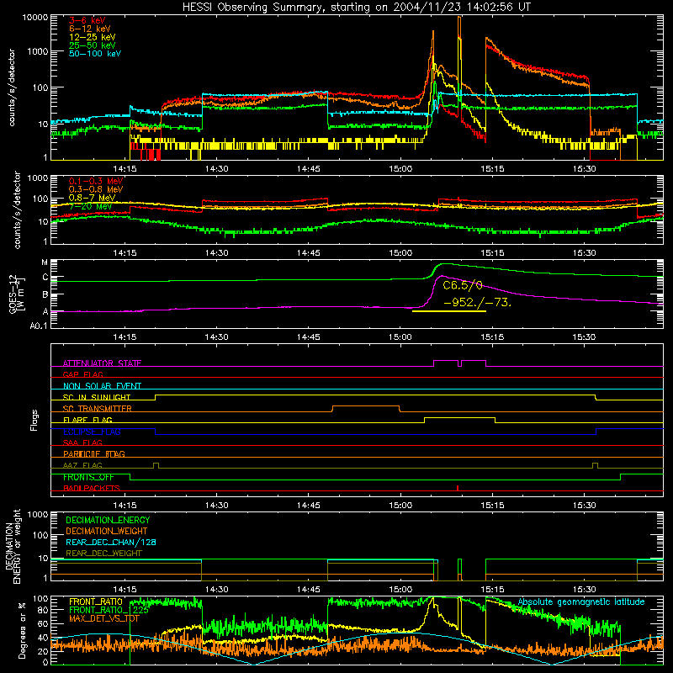
Task: Select the AAZ_FLAG label
Action: [82, 465]
